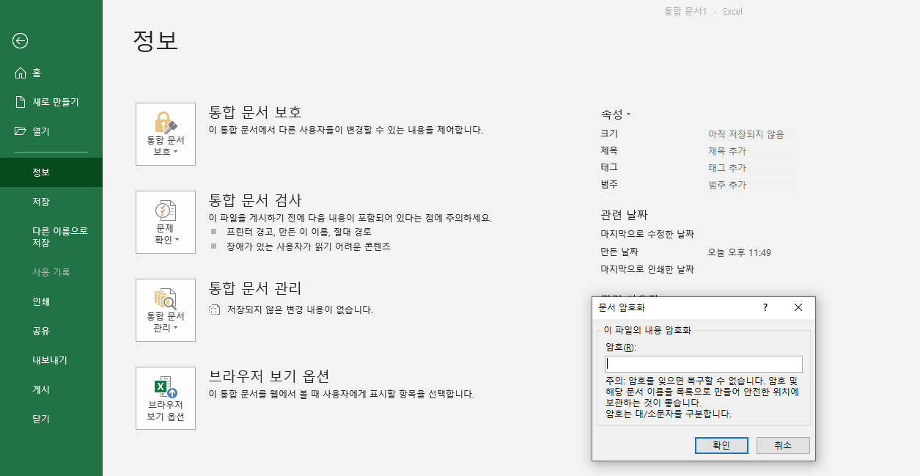Click the 정보 page title
Viewport: 920px width, 476px height.
pyautogui.click(x=155, y=40)
